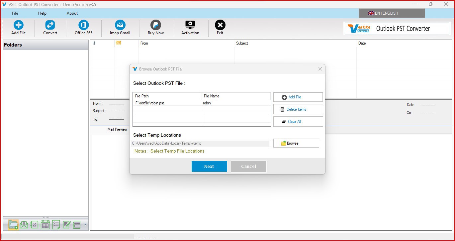The width and height of the screenshot is (455, 241).
Task: Select the mail envelope icon in bottom navigation
Action: pyautogui.click(x=24, y=225)
